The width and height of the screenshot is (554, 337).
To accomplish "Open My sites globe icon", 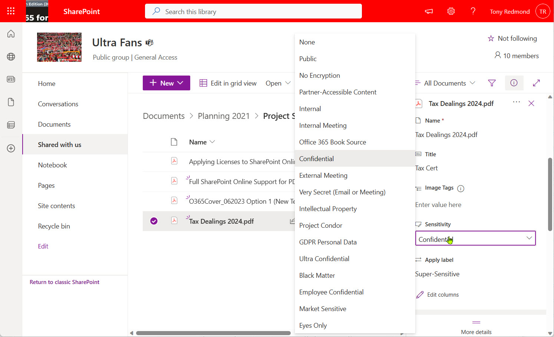I will pyautogui.click(x=11, y=57).
